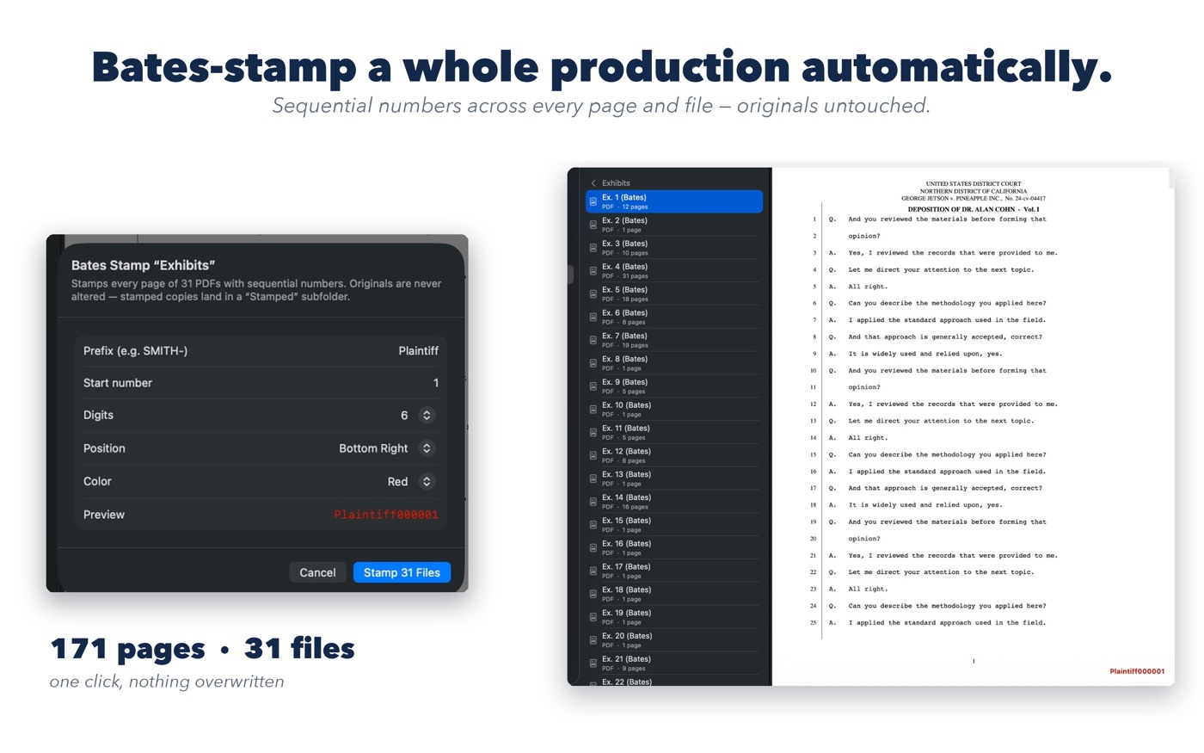Click the PDF icon for Ex. 10 (Bates)

click(593, 410)
